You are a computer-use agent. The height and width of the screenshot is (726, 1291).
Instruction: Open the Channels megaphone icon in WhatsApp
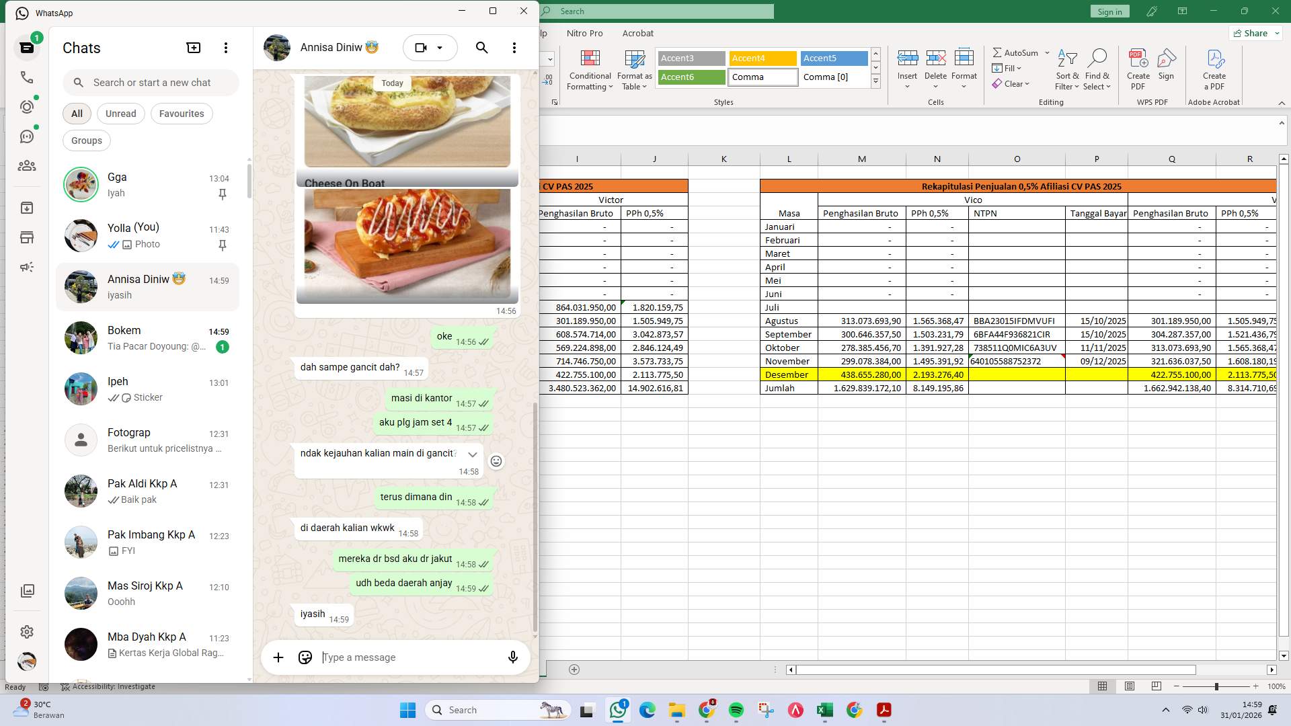tap(27, 267)
